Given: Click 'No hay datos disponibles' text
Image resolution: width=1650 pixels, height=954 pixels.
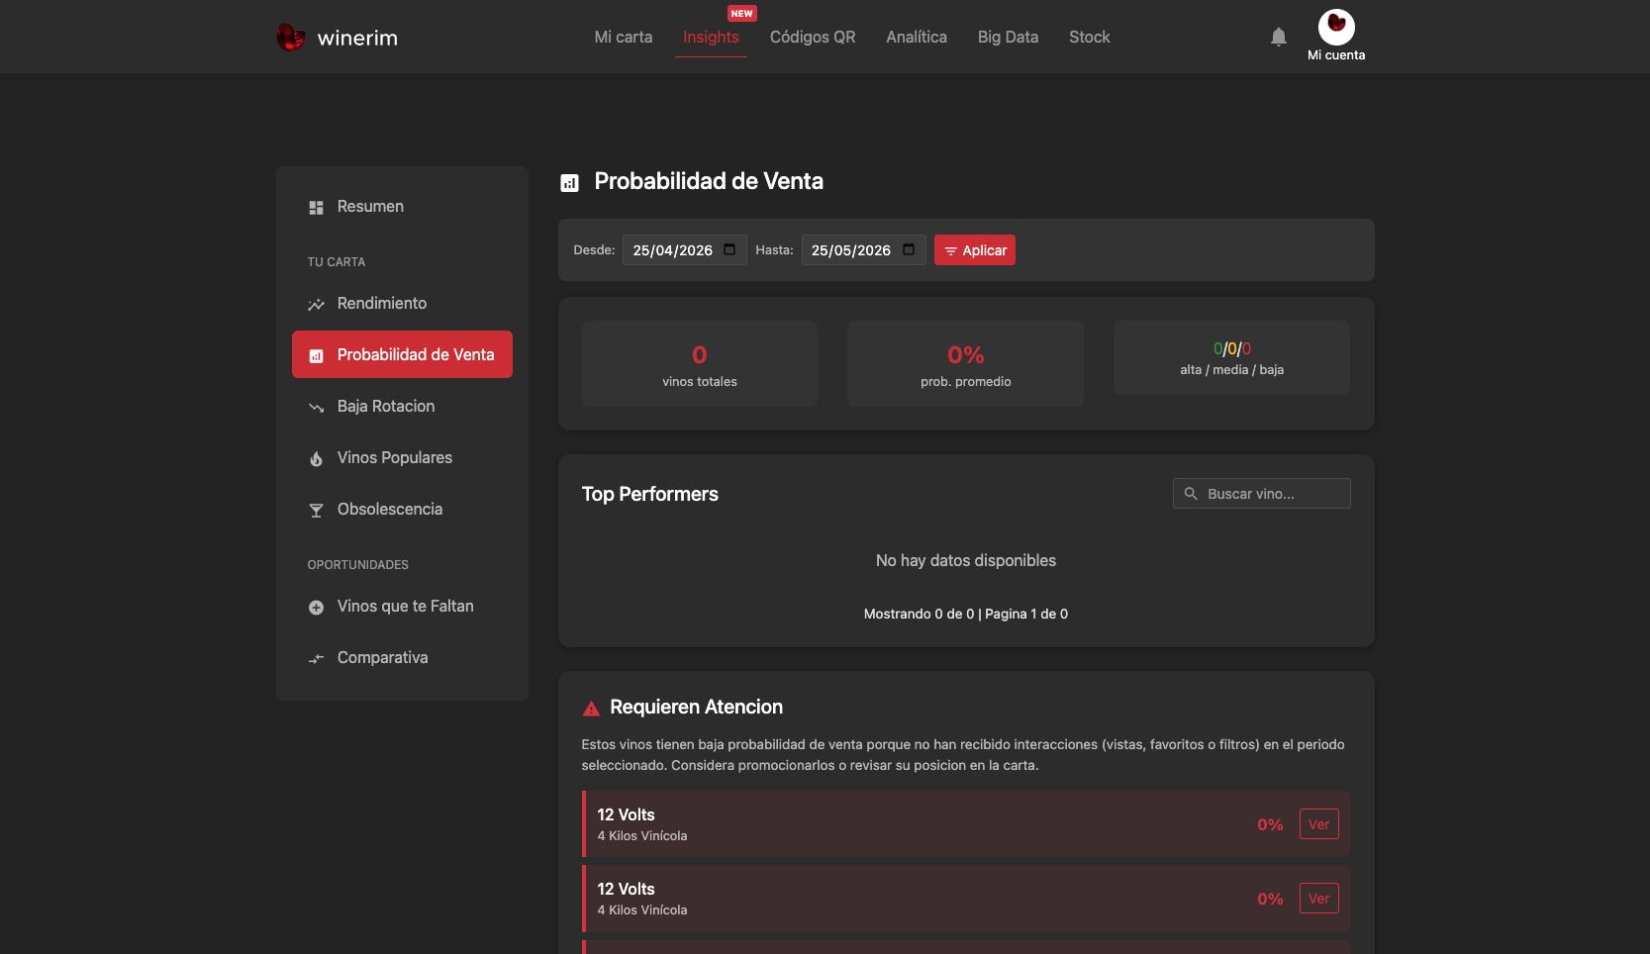Looking at the screenshot, I should (x=965, y=560).
